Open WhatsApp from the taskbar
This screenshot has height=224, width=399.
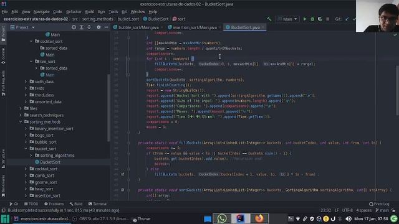[x=222, y=218]
